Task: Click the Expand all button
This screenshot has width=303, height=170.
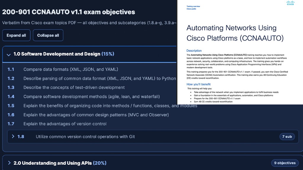Action: [16, 35]
